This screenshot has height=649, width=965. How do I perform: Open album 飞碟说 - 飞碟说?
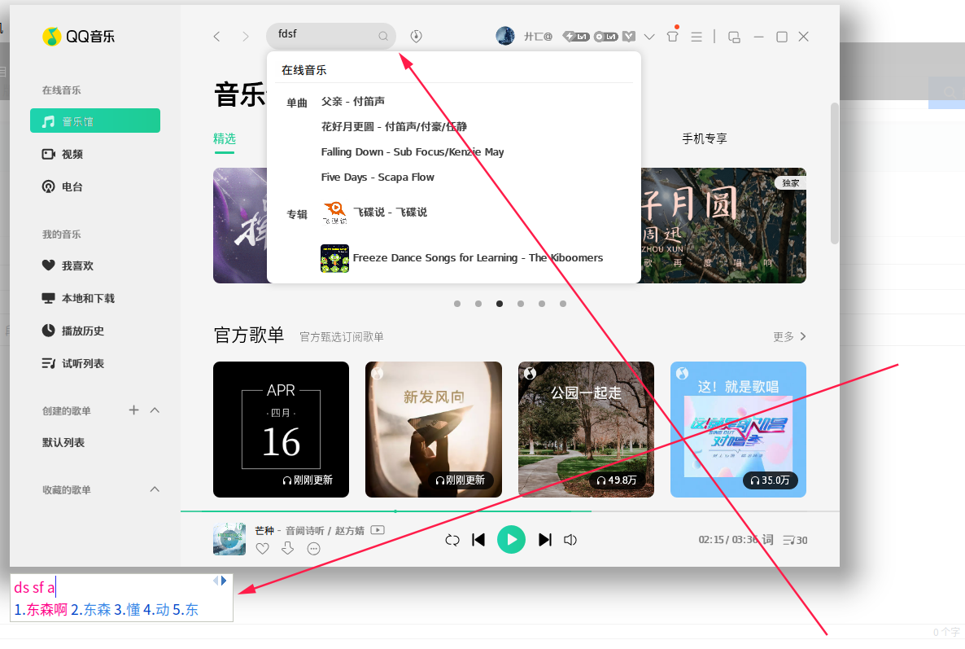pyautogui.click(x=374, y=212)
